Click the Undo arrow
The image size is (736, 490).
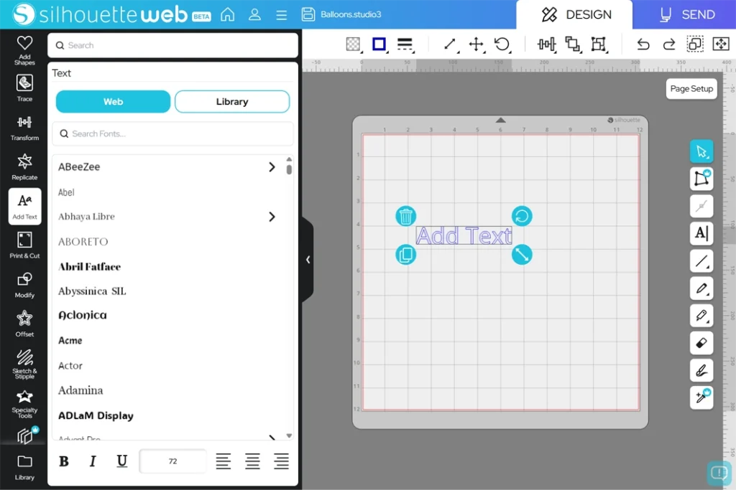tap(643, 44)
